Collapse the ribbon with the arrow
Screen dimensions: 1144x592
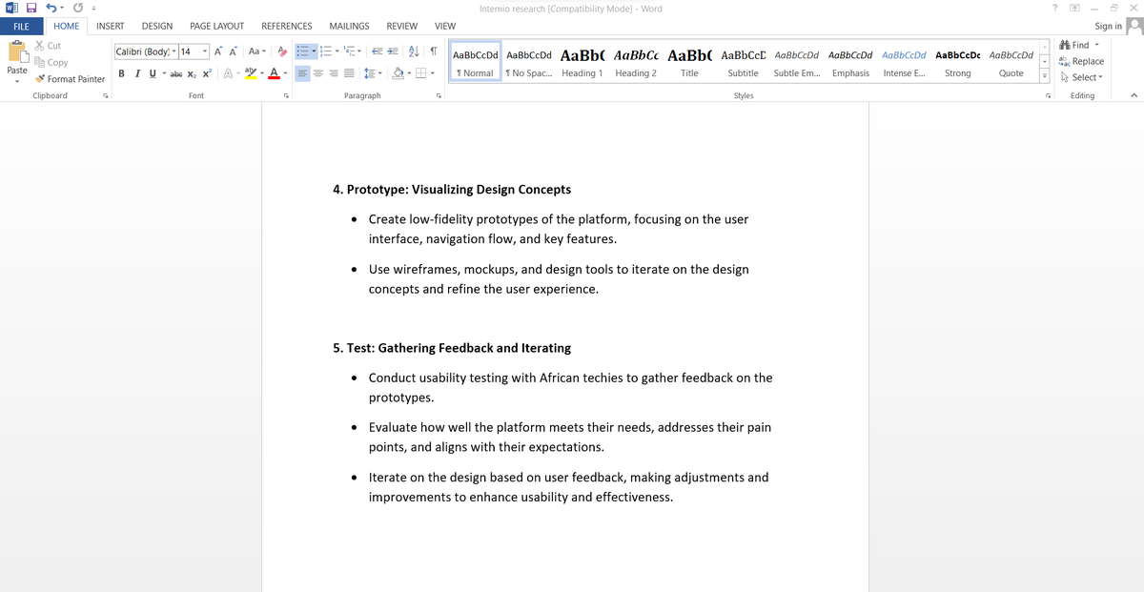coord(1133,95)
